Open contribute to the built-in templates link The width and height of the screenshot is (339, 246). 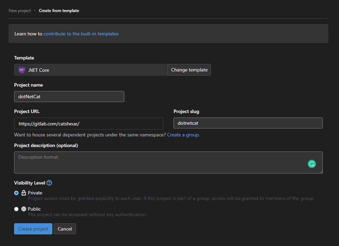[x=81, y=34]
